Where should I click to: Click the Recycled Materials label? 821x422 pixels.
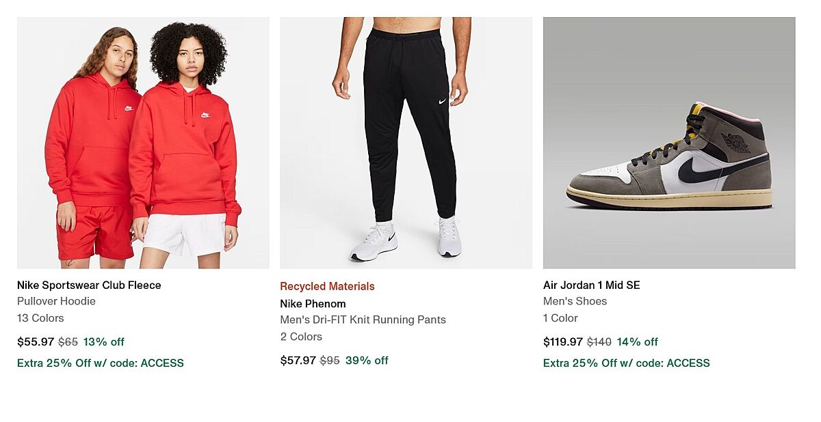(327, 286)
